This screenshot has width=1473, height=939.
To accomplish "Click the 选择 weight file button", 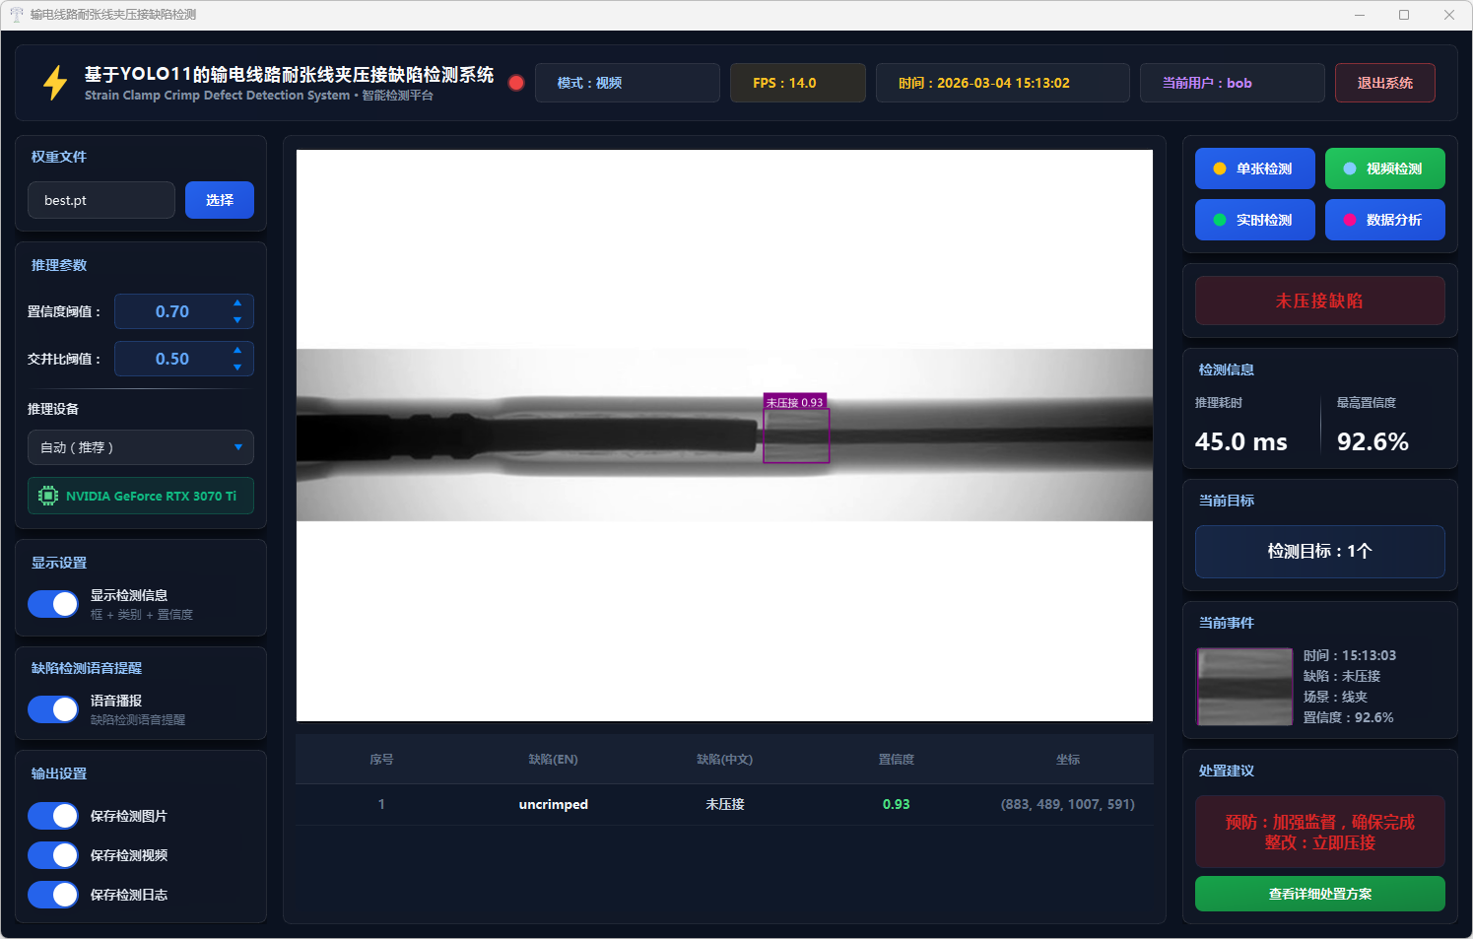I will click(220, 200).
